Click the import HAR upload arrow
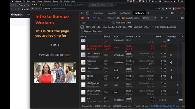195x109 pixels. pos(162,18)
